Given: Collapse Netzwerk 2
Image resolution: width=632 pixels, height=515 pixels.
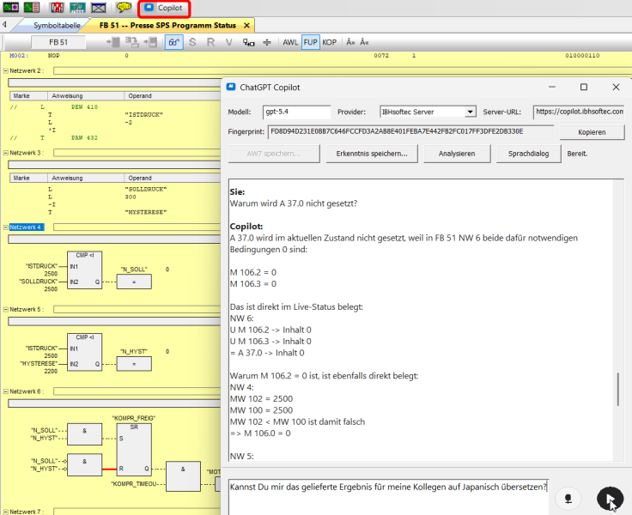Looking at the screenshot, I should [x=6, y=71].
